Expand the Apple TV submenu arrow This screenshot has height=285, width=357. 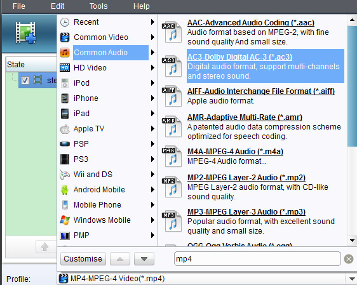(152, 129)
